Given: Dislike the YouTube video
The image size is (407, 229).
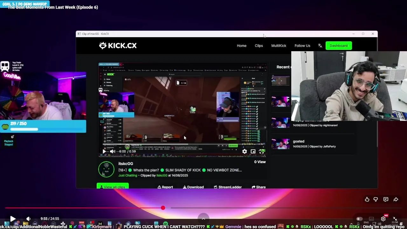Looking at the screenshot, I should (376, 199).
